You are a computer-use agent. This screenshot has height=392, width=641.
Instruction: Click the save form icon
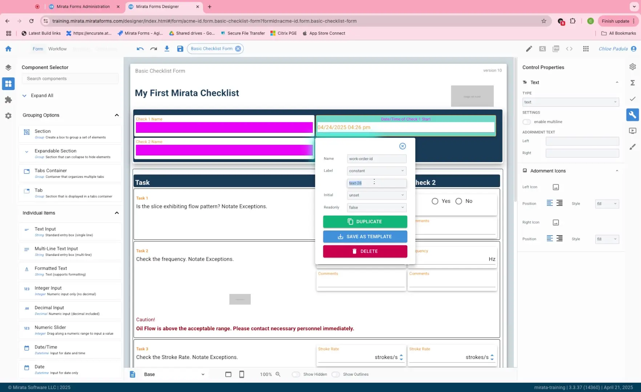pos(180,48)
